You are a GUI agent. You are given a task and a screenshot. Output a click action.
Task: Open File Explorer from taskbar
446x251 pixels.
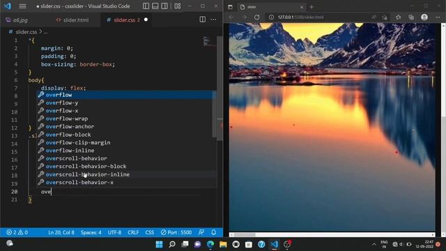[223, 244]
